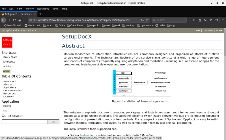
Task: Open the staging bookmark folder
Action: pos(128,25)
